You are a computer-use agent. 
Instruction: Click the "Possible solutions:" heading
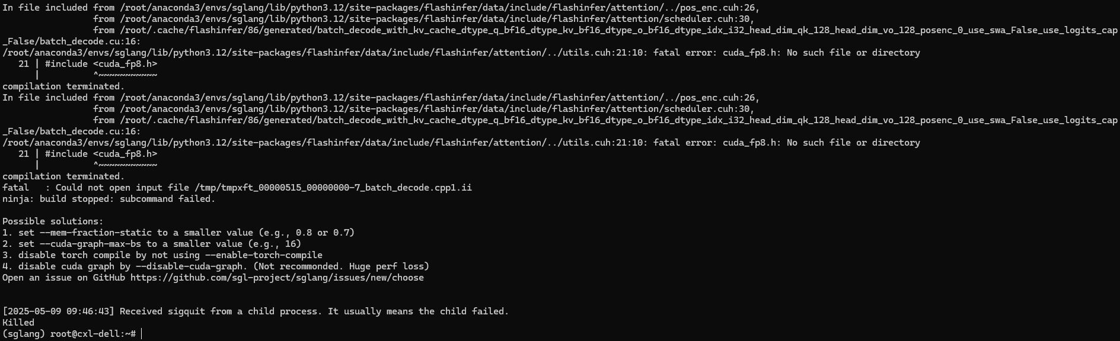click(53, 221)
